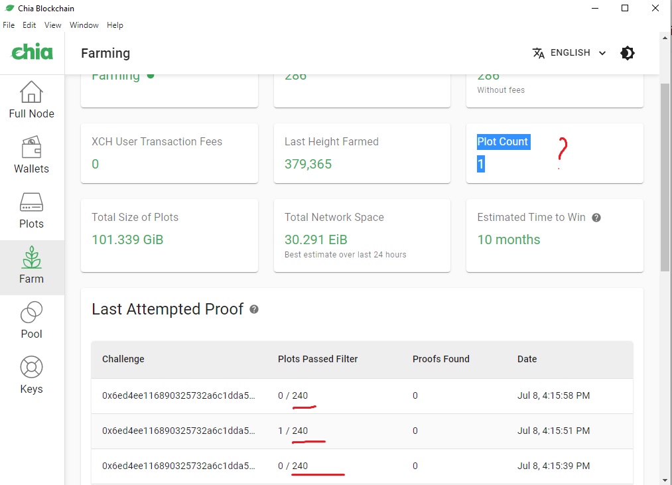Expand the ENGLISH language dropdown
The image size is (672, 485).
[x=570, y=52]
